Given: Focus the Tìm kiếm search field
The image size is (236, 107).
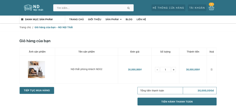Looking at the screenshot, I should [x=93, y=8].
